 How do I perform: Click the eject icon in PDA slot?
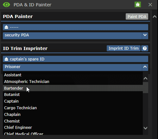tap(6, 27)
